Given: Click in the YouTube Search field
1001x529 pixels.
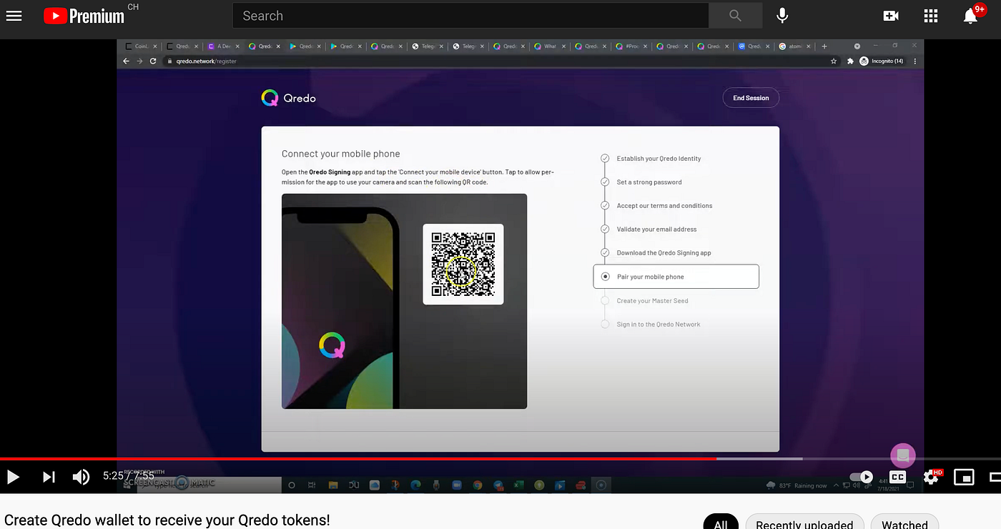Looking at the screenshot, I should tap(470, 15).
